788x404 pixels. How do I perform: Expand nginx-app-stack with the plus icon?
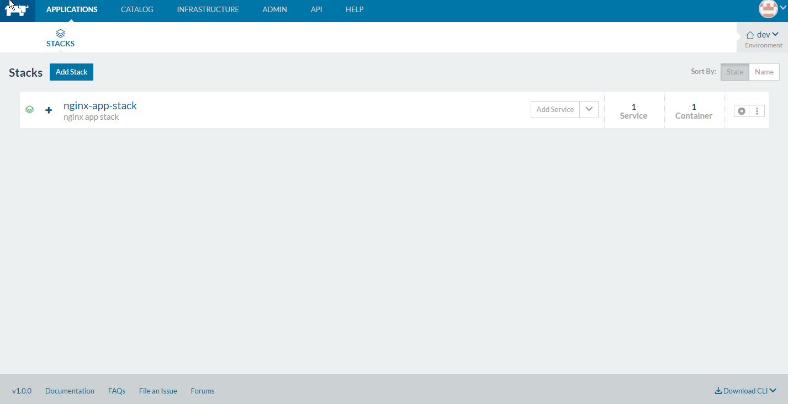coord(49,110)
